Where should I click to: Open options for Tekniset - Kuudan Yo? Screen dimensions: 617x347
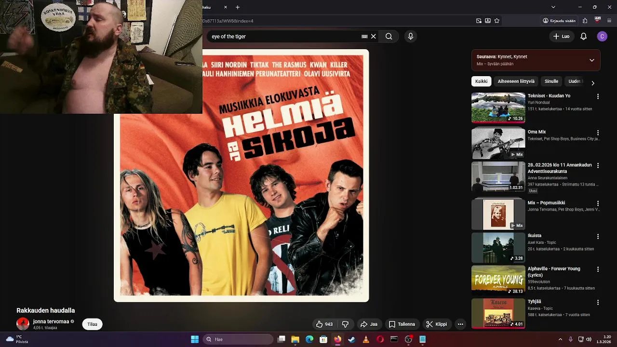(598, 96)
